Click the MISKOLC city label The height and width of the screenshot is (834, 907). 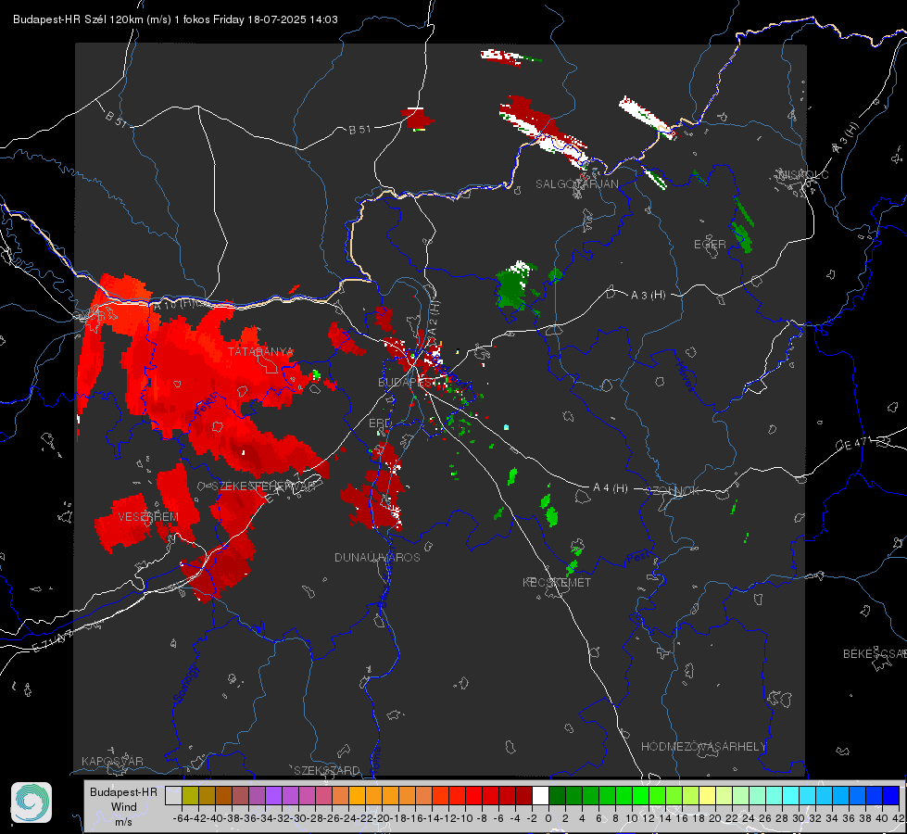click(803, 174)
